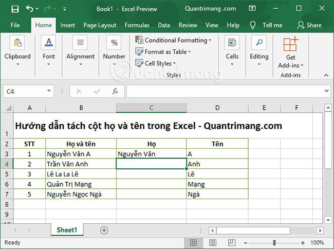The width and height of the screenshot is (334, 249).
Task: Select column B header
Action: point(81,108)
